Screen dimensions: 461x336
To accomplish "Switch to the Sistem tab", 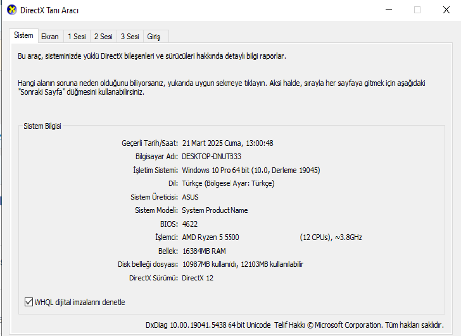I will tap(23, 36).
